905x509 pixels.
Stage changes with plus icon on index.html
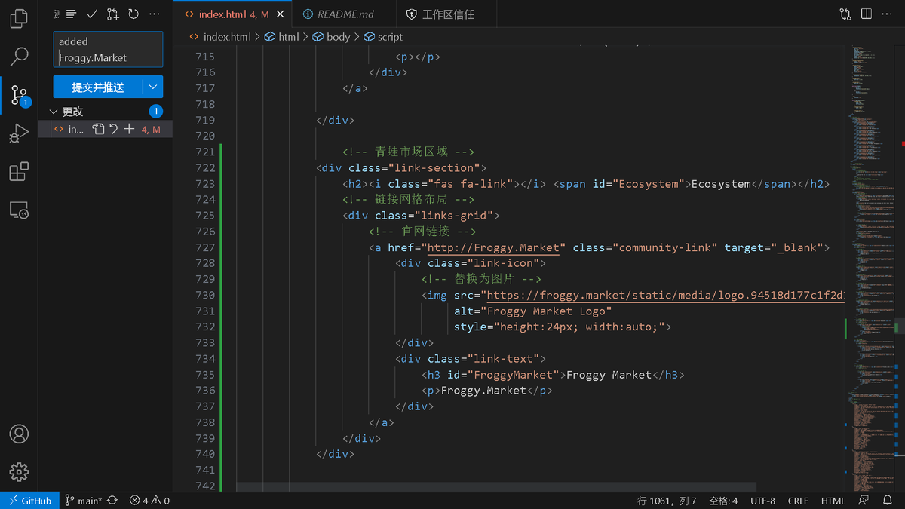[x=129, y=130]
